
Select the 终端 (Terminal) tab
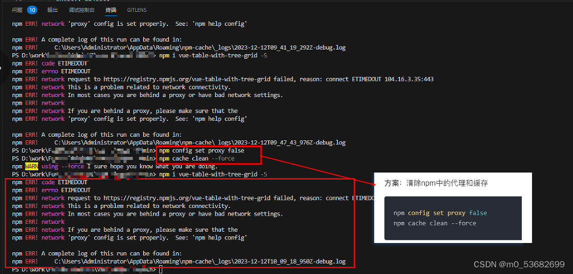coord(111,10)
